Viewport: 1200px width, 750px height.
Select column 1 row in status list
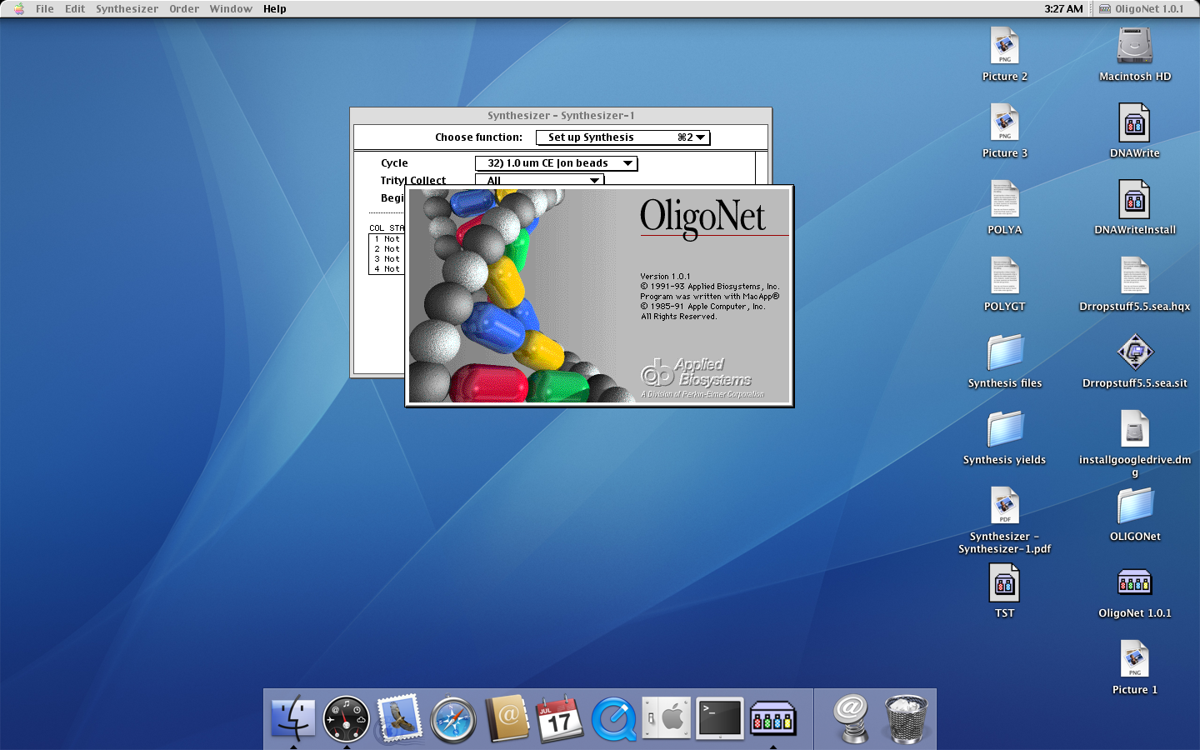coord(387,239)
